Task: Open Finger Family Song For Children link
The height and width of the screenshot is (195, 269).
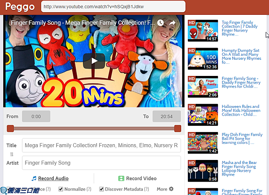Action: (242, 192)
